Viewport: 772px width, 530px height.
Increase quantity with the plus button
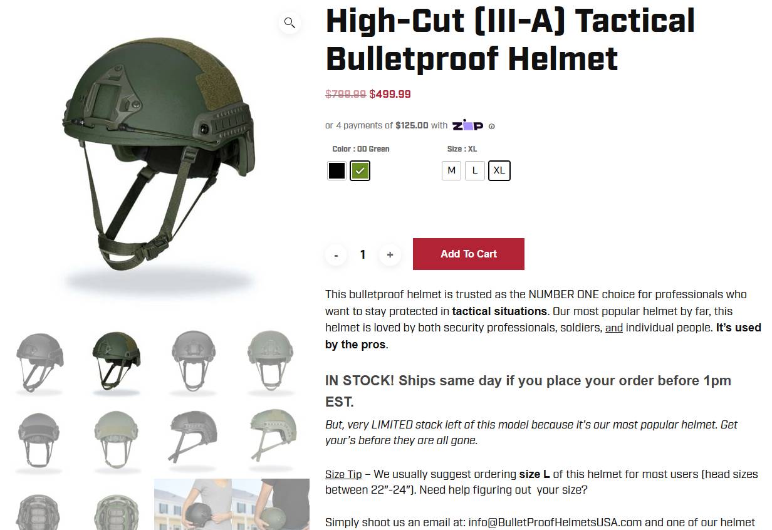390,254
